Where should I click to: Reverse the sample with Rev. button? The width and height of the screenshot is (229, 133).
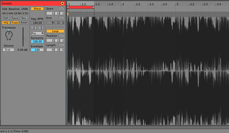[x=24, y=18]
